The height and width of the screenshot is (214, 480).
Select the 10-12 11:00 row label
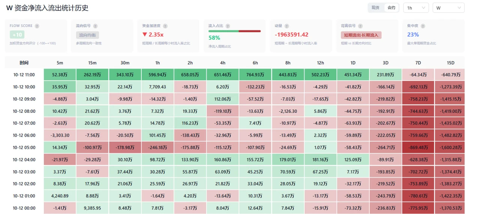24,75
